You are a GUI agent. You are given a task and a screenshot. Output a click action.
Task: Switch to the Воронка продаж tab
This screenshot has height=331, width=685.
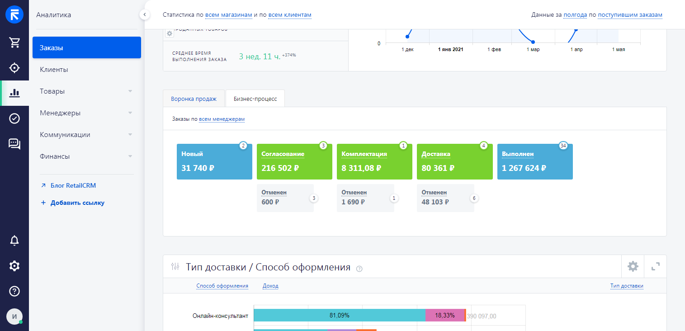click(194, 99)
